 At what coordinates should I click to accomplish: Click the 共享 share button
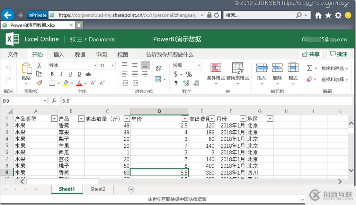coord(311,54)
